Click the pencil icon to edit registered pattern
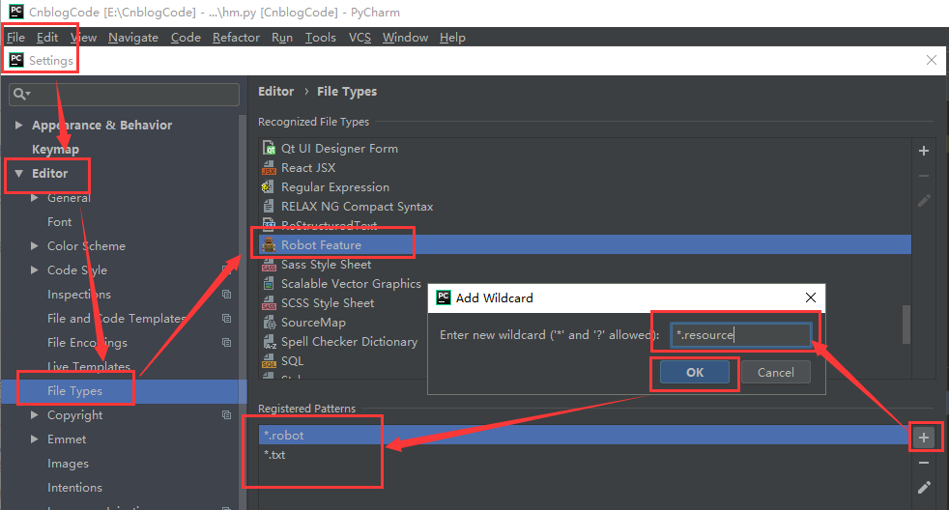Viewport: 949px width, 510px height. coord(924,488)
